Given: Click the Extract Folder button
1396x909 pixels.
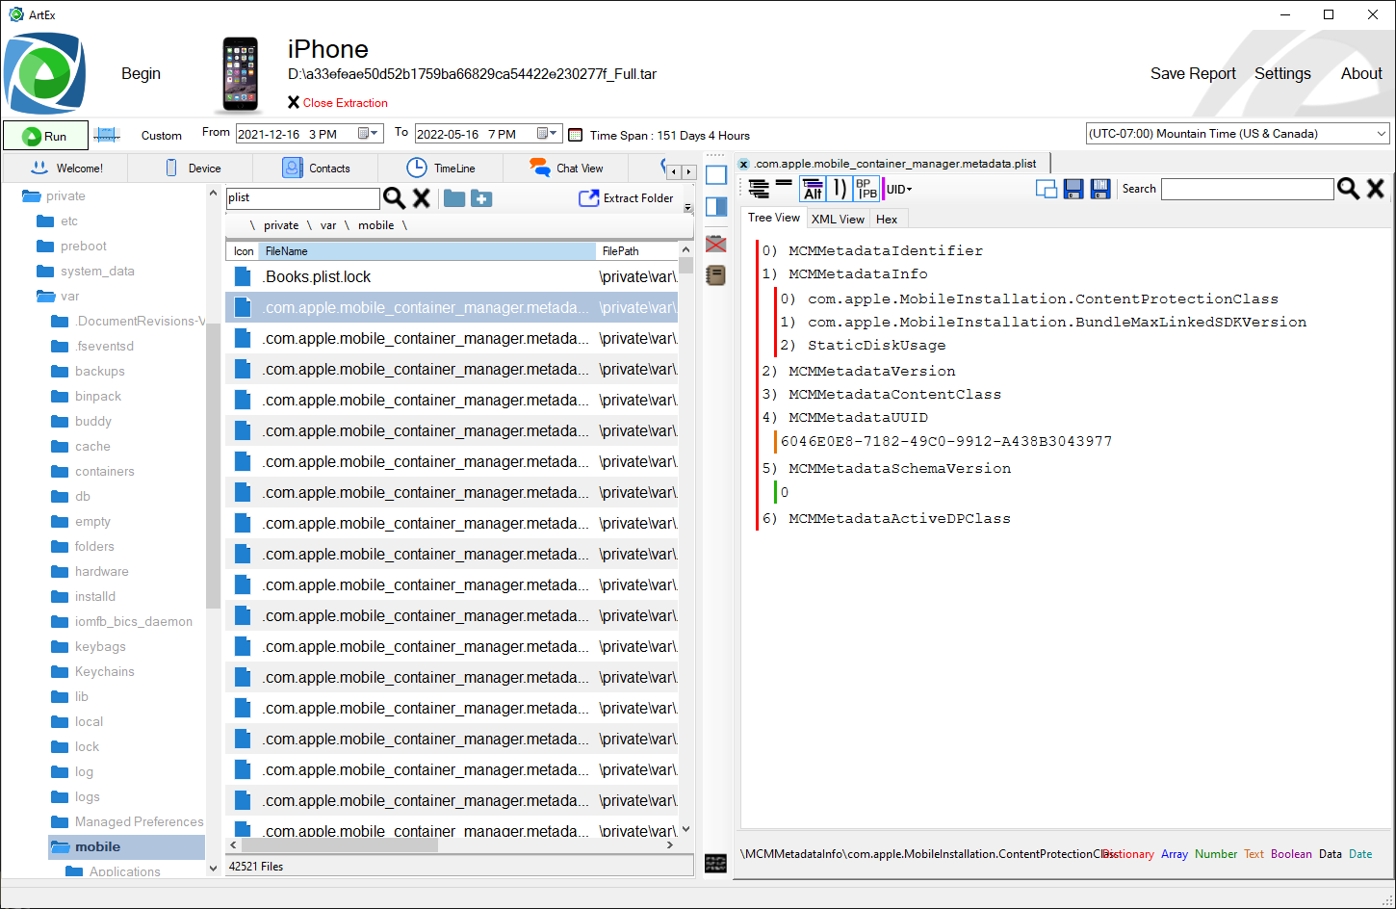Looking at the screenshot, I should pyautogui.click(x=626, y=198).
